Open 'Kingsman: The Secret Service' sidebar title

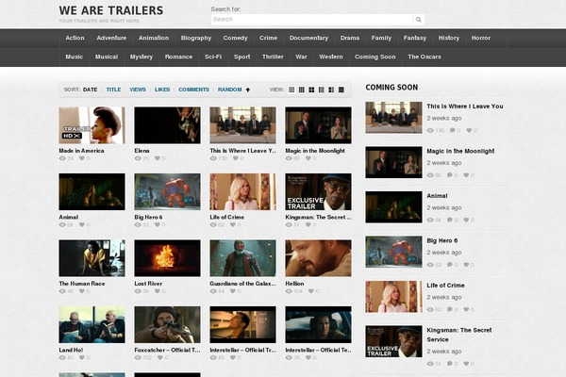click(x=459, y=335)
